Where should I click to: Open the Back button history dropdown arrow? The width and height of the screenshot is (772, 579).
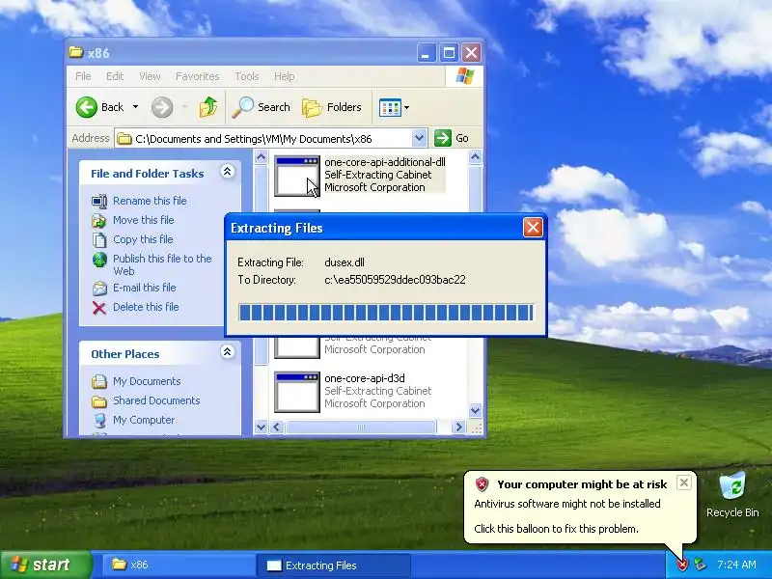[x=135, y=107]
